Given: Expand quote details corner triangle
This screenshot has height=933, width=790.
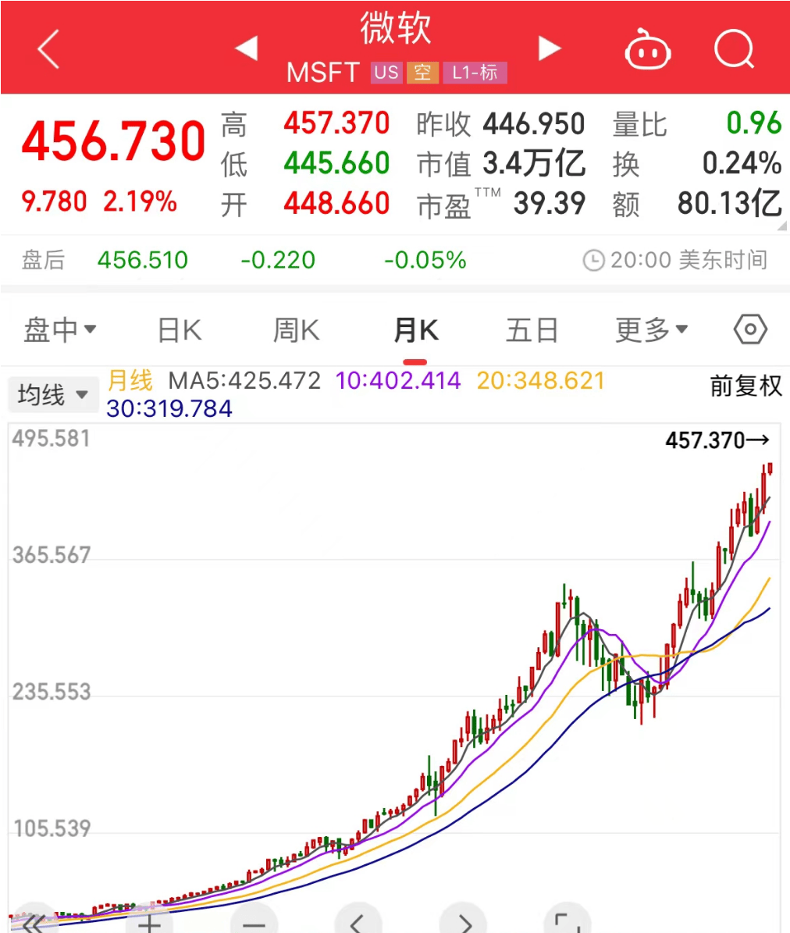Looking at the screenshot, I should [x=781, y=226].
